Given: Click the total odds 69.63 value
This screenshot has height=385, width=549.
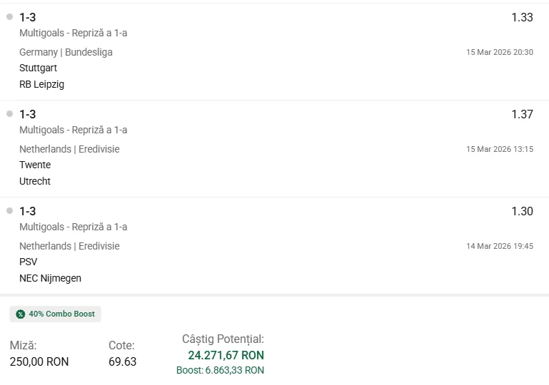Looking at the screenshot, I should click(x=122, y=361).
